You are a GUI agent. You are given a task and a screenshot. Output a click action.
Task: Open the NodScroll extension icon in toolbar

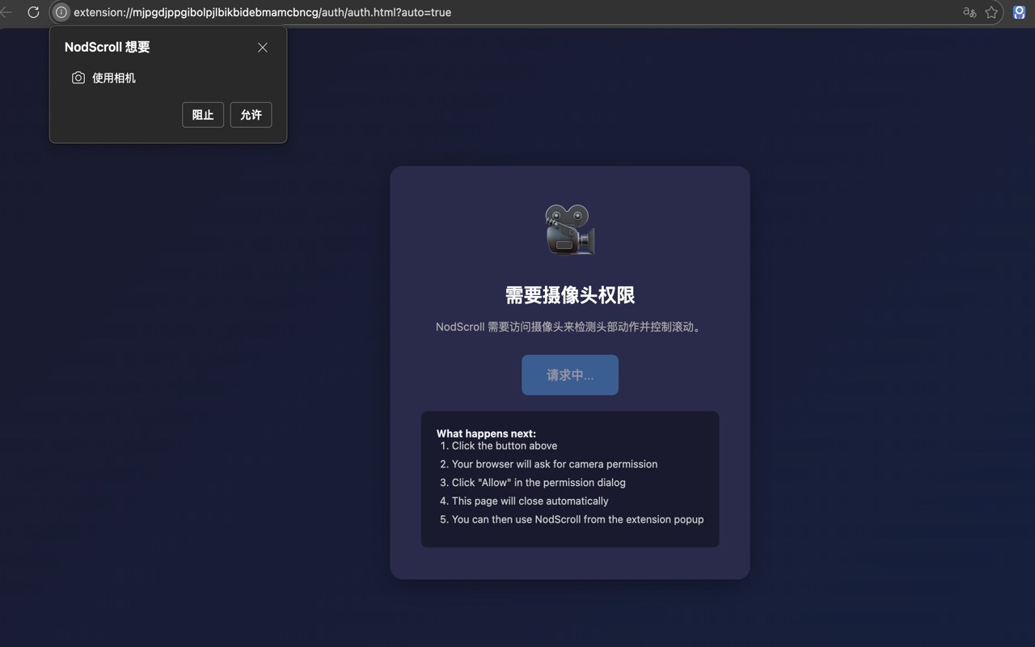tap(1020, 12)
